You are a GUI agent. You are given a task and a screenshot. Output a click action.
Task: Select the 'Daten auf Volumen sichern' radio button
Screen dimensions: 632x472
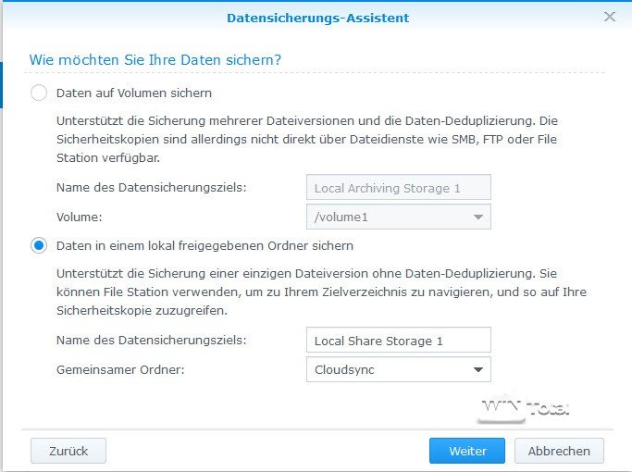[39, 93]
